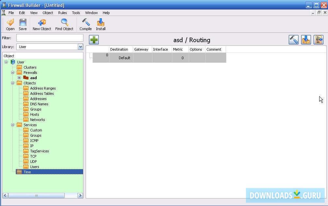328x206 pixels.
Task: Click the Clusters folder icon
Action: (19, 67)
